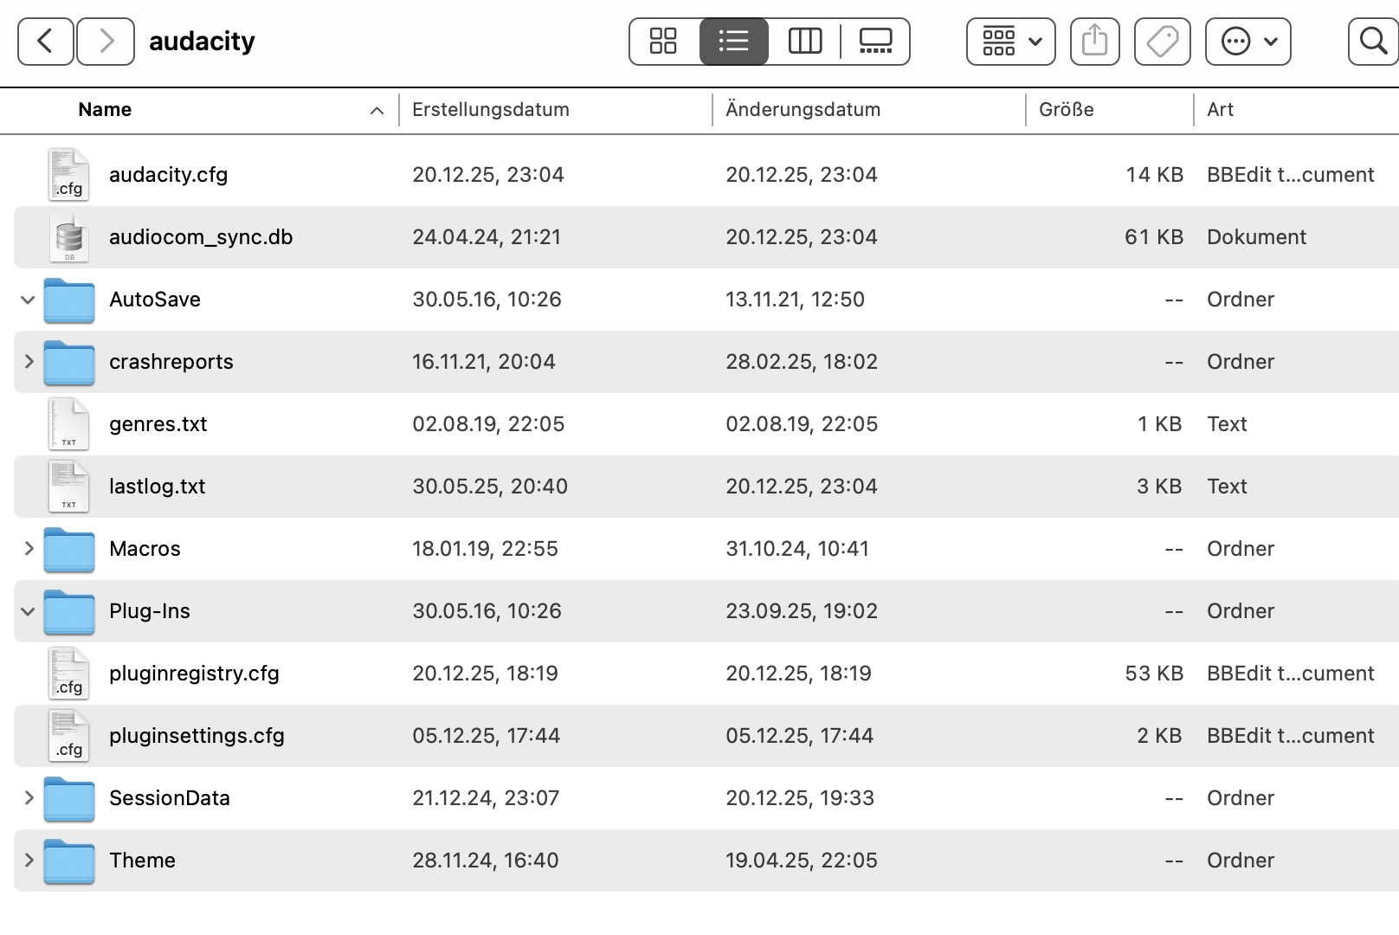
Task: Sort files by Größe column
Action: point(1066,110)
